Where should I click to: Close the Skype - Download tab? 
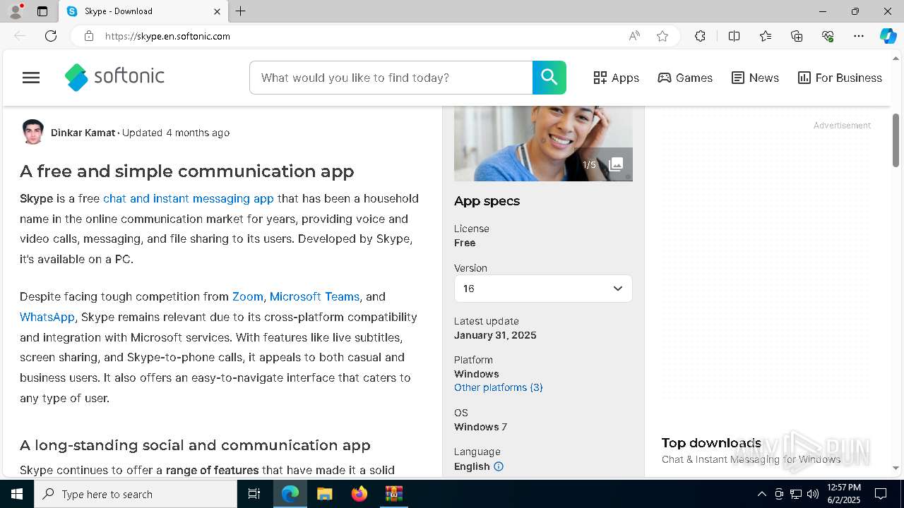[217, 11]
